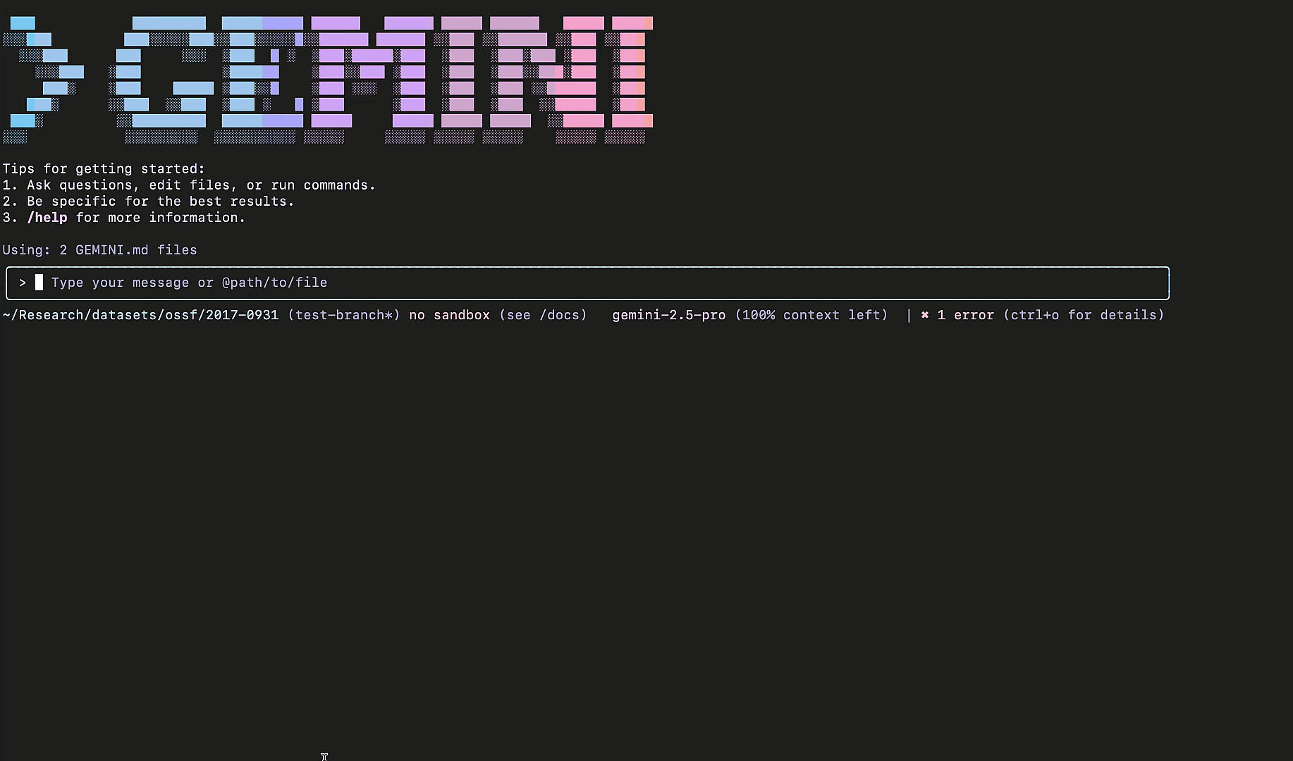
Task: Open the /docs reference link
Action: tap(562, 315)
